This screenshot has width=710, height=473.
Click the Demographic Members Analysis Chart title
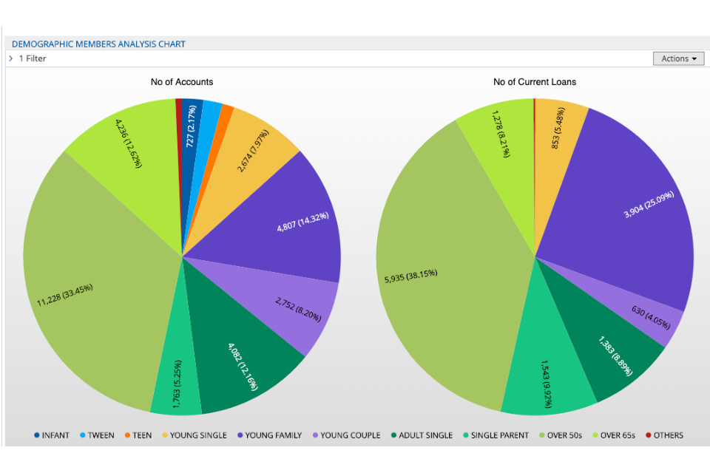click(98, 44)
